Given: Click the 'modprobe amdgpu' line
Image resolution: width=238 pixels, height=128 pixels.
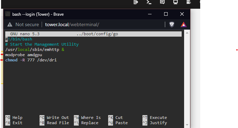Looking at the screenshot, I should (23, 55).
